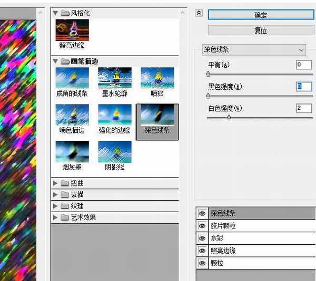Screen dimensions: 316x281
Task: Click the 白色强度 slider handle
Action: pos(229,118)
